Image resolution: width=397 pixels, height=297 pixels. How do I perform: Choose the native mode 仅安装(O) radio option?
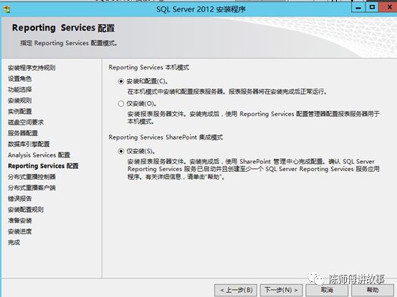coord(121,104)
